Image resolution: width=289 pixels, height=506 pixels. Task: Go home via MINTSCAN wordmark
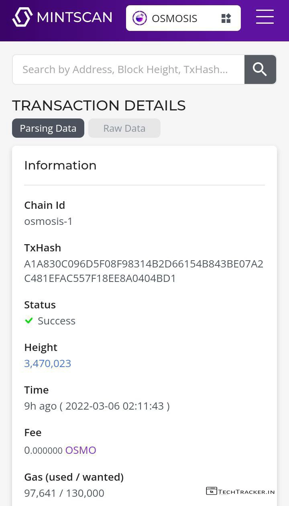[x=74, y=17]
